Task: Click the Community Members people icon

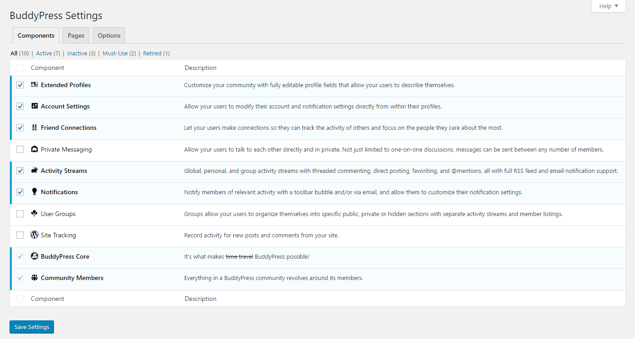Action: [x=34, y=278]
